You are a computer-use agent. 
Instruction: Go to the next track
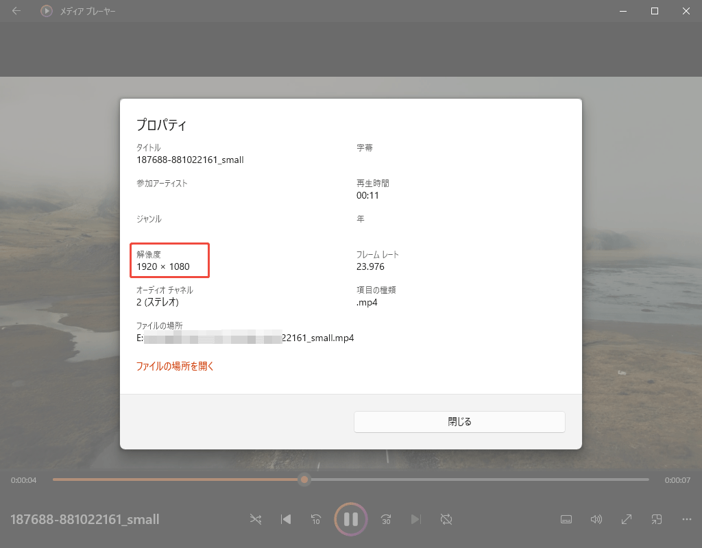(x=416, y=519)
